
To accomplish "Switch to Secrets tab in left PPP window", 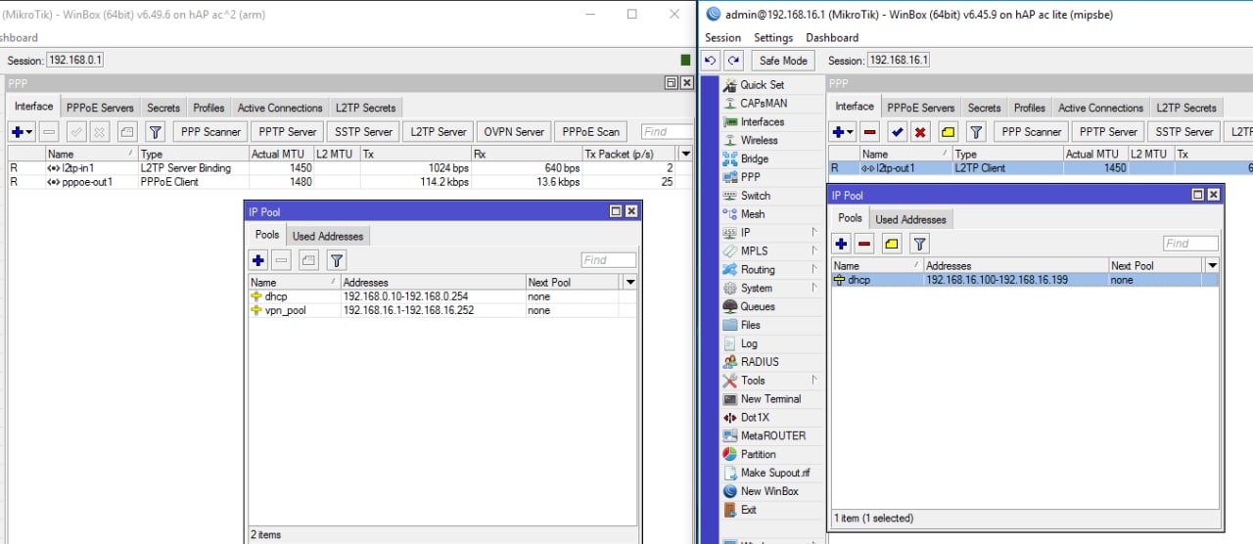I will [x=163, y=108].
